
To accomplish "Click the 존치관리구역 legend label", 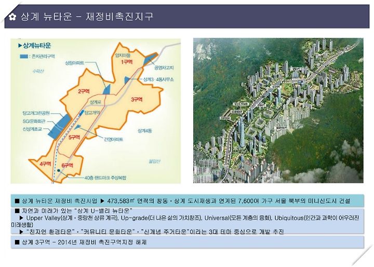I will [x=44, y=56].
